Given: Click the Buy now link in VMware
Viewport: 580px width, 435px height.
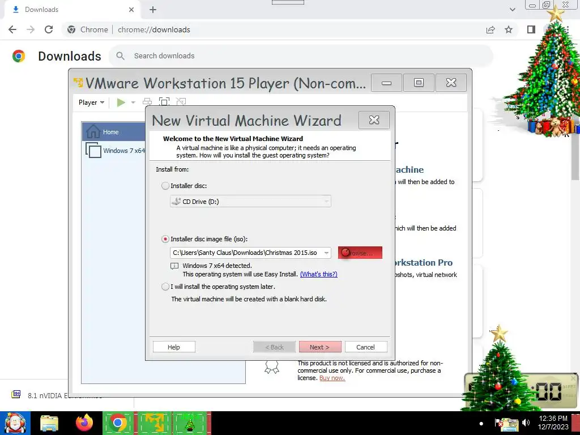Looking at the screenshot, I should tap(332, 378).
